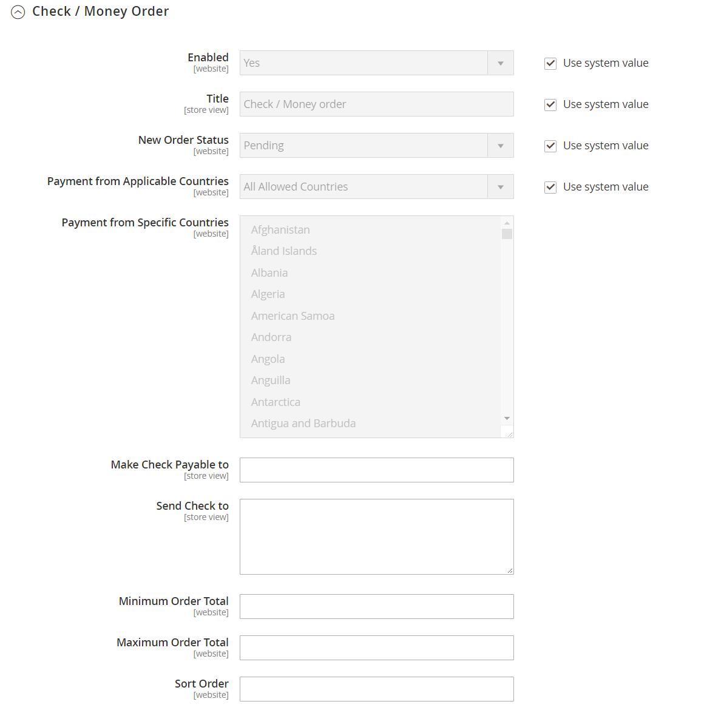Open the New Order Status dropdown
Image resolution: width=707 pixels, height=710 pixels.
pyautogui.click(x=376, y=146)
